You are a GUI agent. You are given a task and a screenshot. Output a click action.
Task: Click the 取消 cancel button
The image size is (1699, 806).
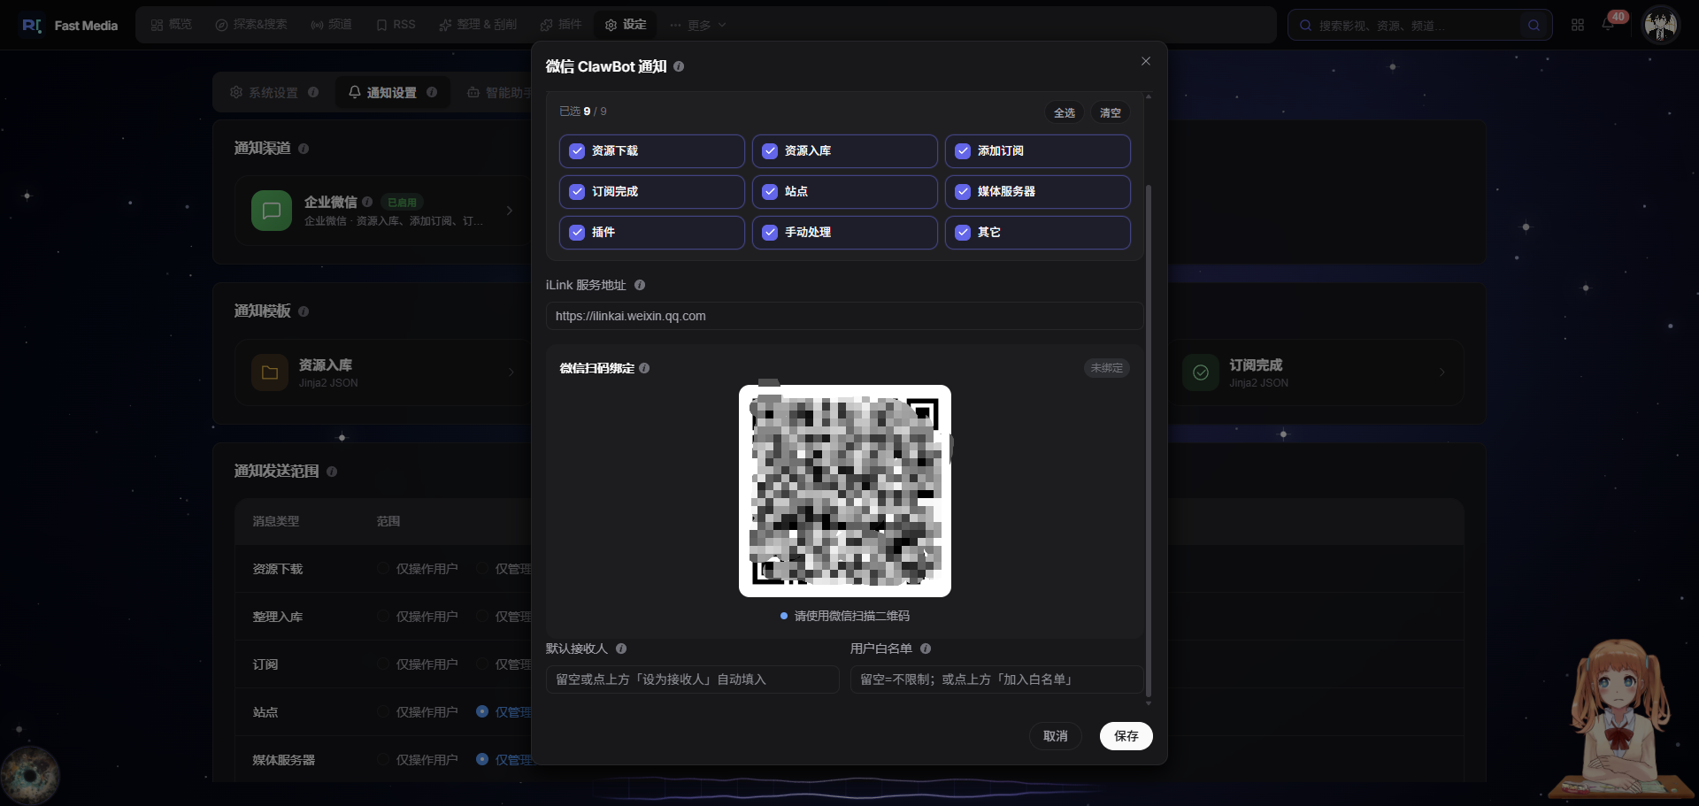(1056, 736)
